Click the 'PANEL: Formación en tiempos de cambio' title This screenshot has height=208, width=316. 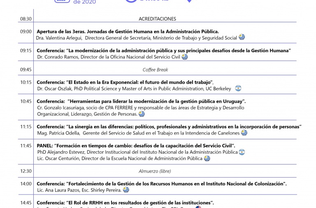click(136, 146)
